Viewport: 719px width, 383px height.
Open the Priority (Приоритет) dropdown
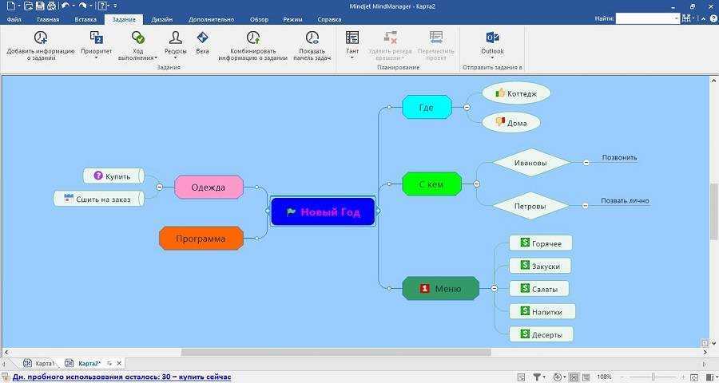pyautogui.click(x=96, y=57)
